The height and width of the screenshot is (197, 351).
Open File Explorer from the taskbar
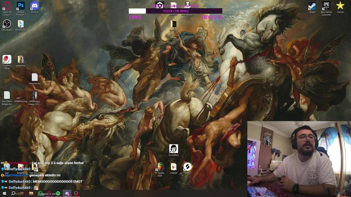pos(31,193)
